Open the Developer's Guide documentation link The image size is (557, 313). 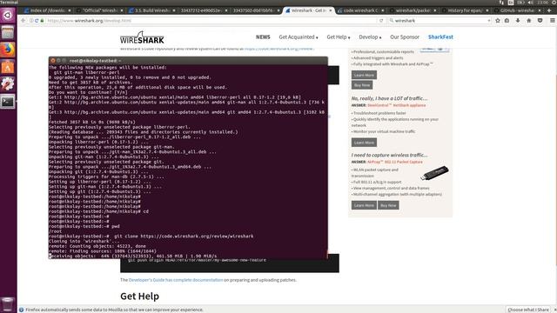(176, 280)
